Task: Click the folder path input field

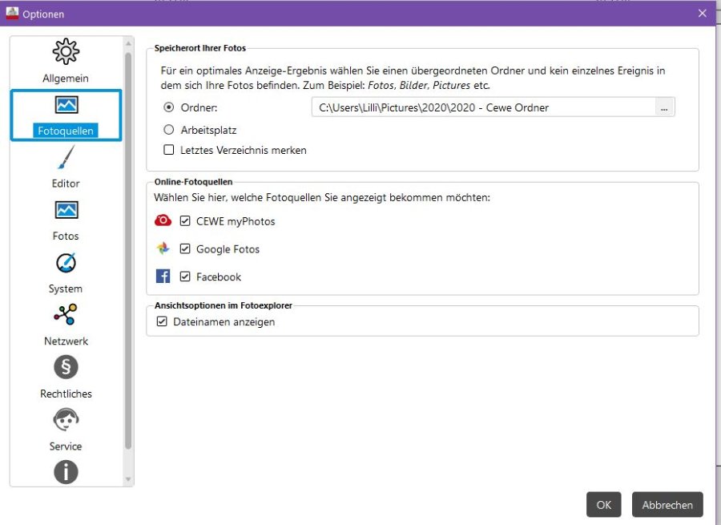Action: point(482,107)
